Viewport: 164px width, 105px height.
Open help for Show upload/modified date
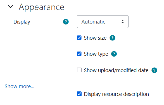[x=155, y=70]
